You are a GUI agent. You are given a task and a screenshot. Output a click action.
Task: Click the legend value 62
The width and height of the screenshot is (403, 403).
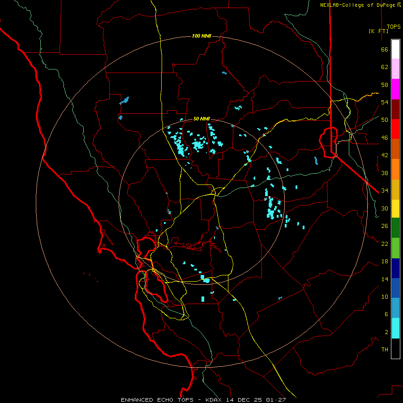[x=385, y=67]
